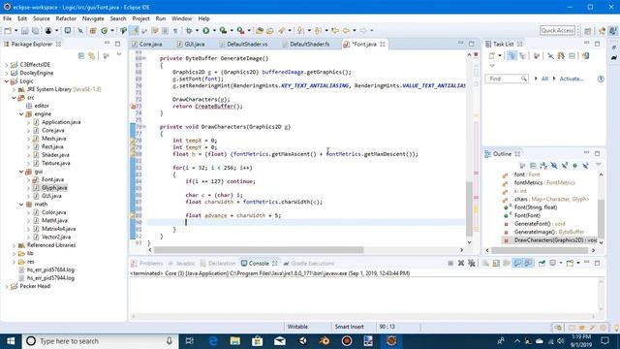Click Synchronize Changed icon in Task List

click(x=585, y=56)
